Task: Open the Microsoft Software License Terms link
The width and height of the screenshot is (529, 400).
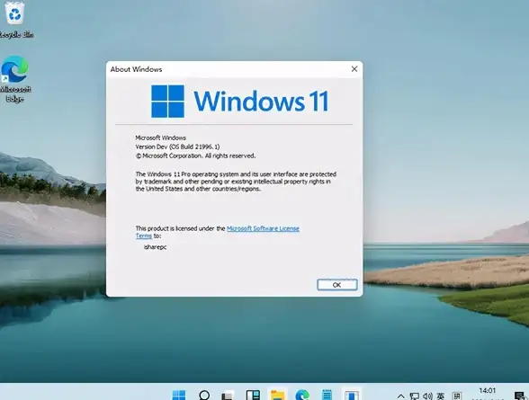Action: (263, 228)
